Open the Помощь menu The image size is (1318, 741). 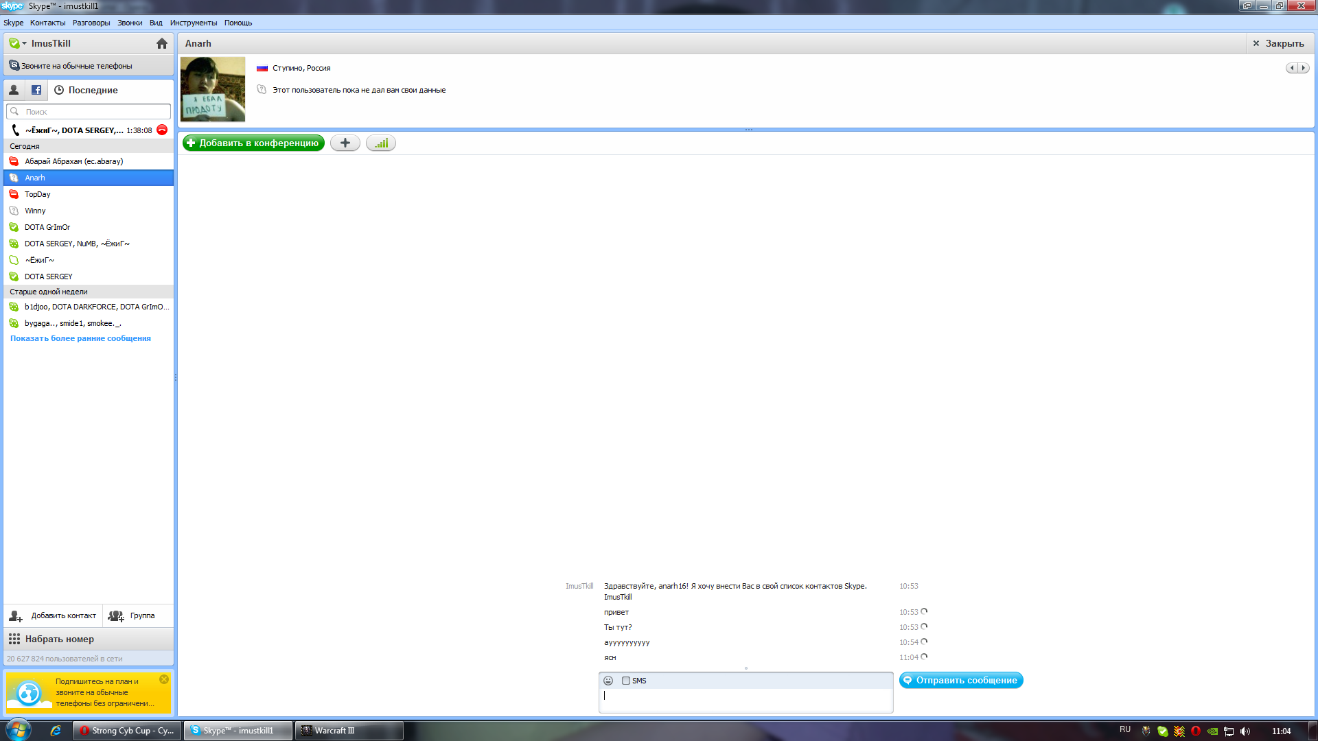click(x=238, y=23)
